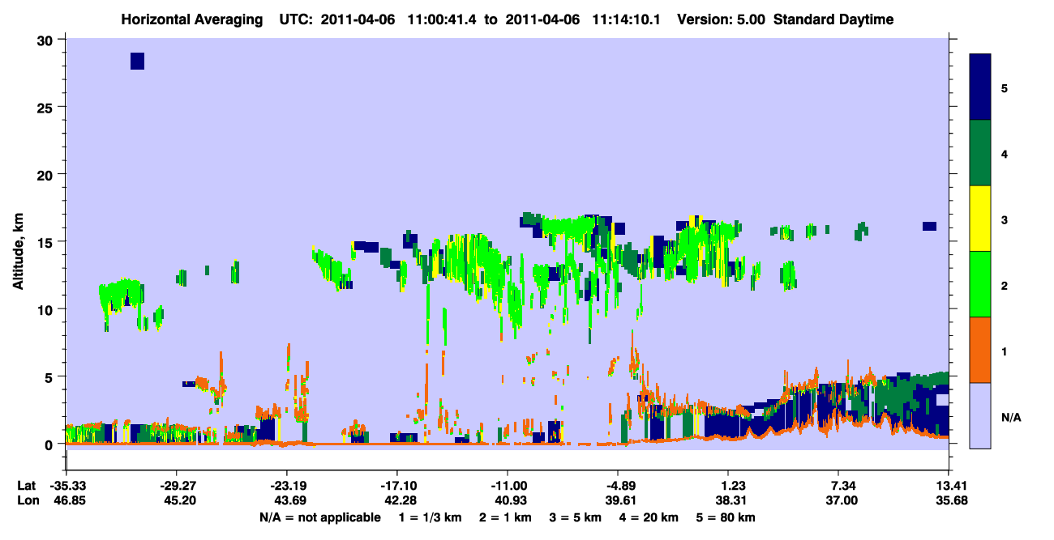This screenshot has height=540, width=1054.
Task: Click the latitude value -29.27
Action: 176,486
